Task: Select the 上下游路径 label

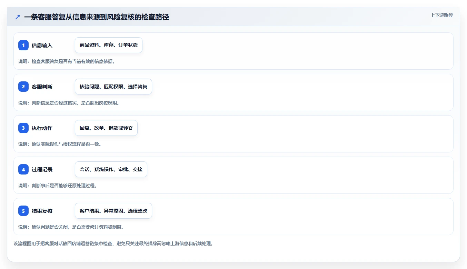Action: [x=441, y=15]
